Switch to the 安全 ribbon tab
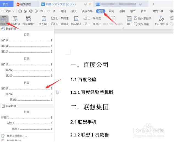The image size is (174, 142). tap(143, 11)
